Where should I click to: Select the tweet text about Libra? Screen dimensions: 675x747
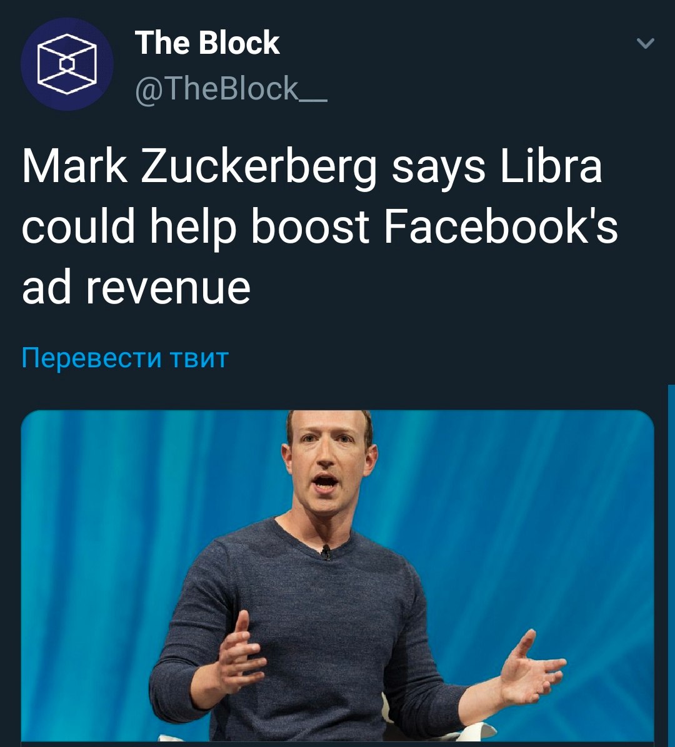click(x=320, y=226)
